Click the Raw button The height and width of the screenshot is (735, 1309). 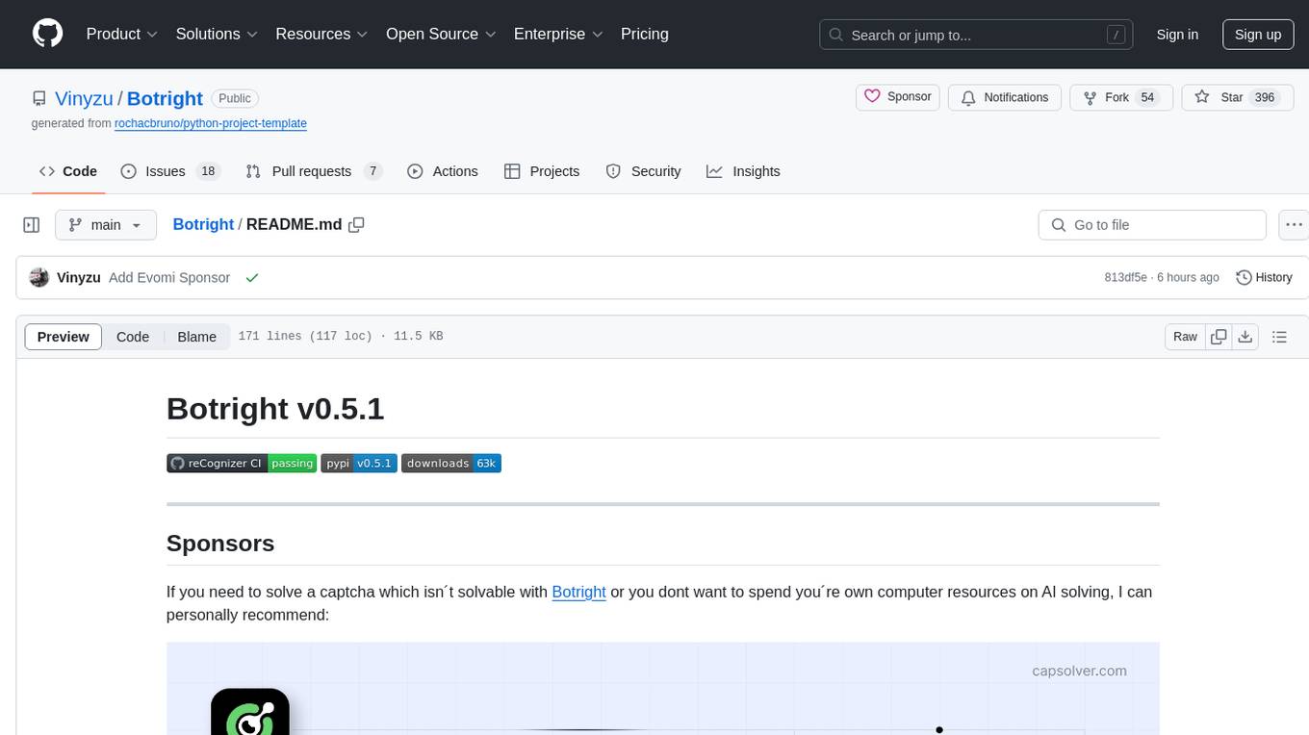1186,337
